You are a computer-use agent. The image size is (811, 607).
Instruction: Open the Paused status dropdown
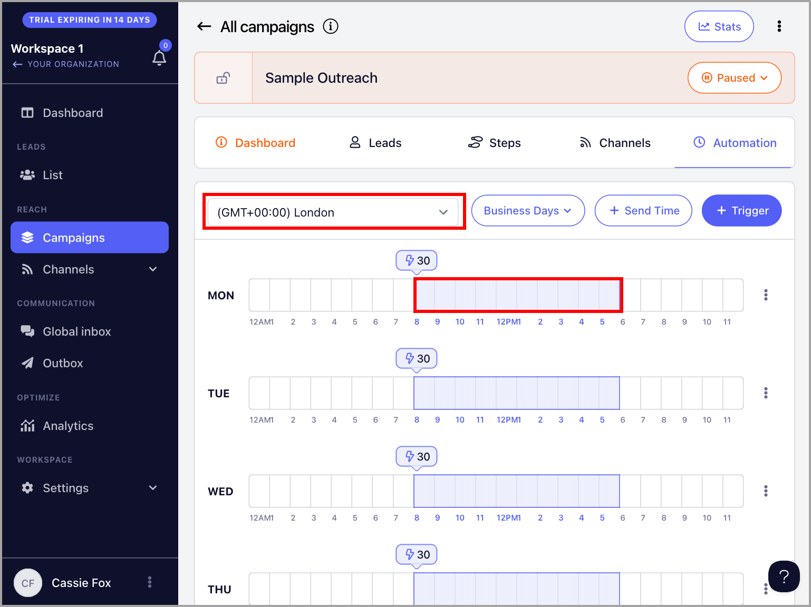click(735, 78)
